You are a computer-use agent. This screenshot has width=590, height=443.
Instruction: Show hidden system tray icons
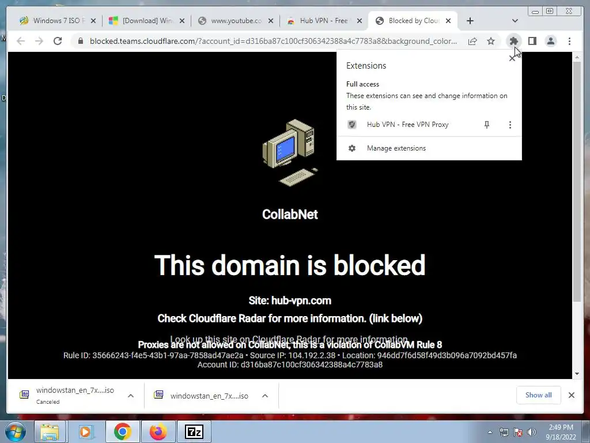tap(490, 432)
